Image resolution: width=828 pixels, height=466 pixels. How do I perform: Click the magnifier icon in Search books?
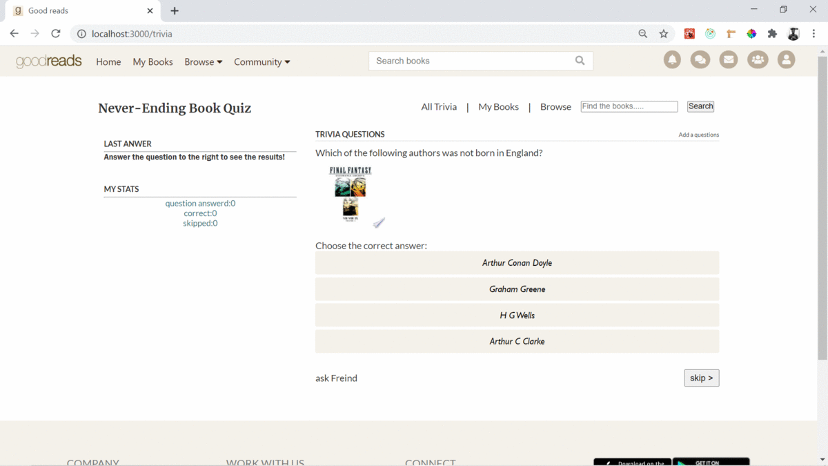580,61
